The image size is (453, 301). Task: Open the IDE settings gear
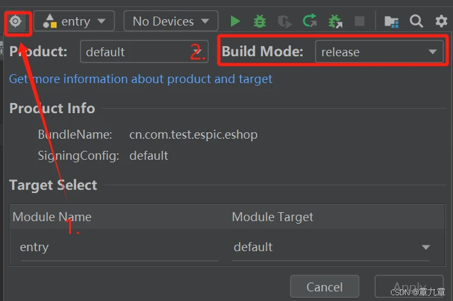(441, 21)
